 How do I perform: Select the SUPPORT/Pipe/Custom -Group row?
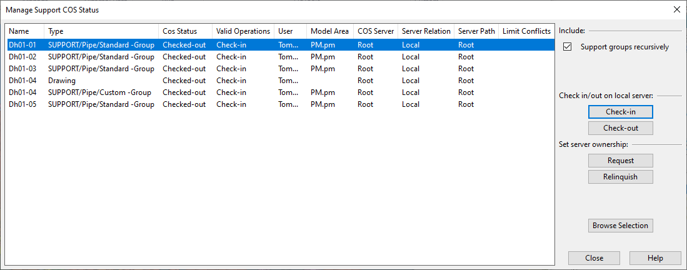(99, 92)
